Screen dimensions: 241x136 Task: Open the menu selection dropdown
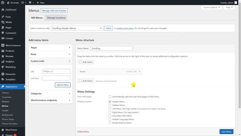pos(77,28)
